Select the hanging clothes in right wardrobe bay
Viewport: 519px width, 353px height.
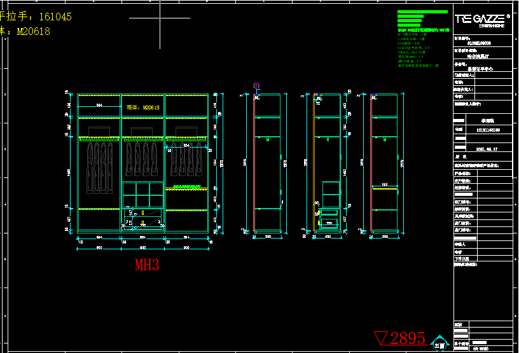[x=186, y=167]
